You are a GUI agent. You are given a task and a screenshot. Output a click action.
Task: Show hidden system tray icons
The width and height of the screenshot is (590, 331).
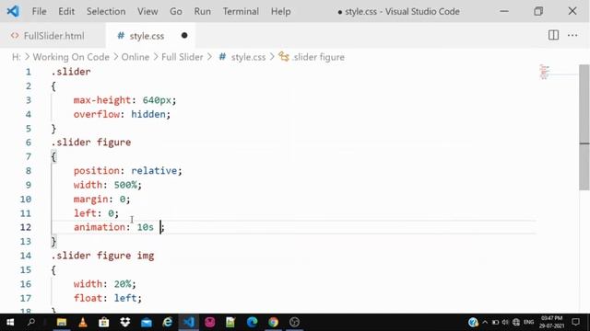click(485, 322)
